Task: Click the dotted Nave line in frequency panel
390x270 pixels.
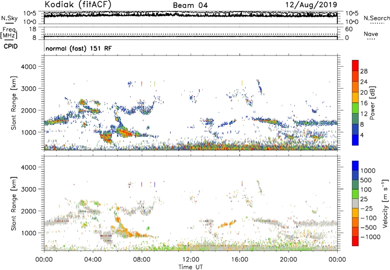Action: tap(191, 34)
